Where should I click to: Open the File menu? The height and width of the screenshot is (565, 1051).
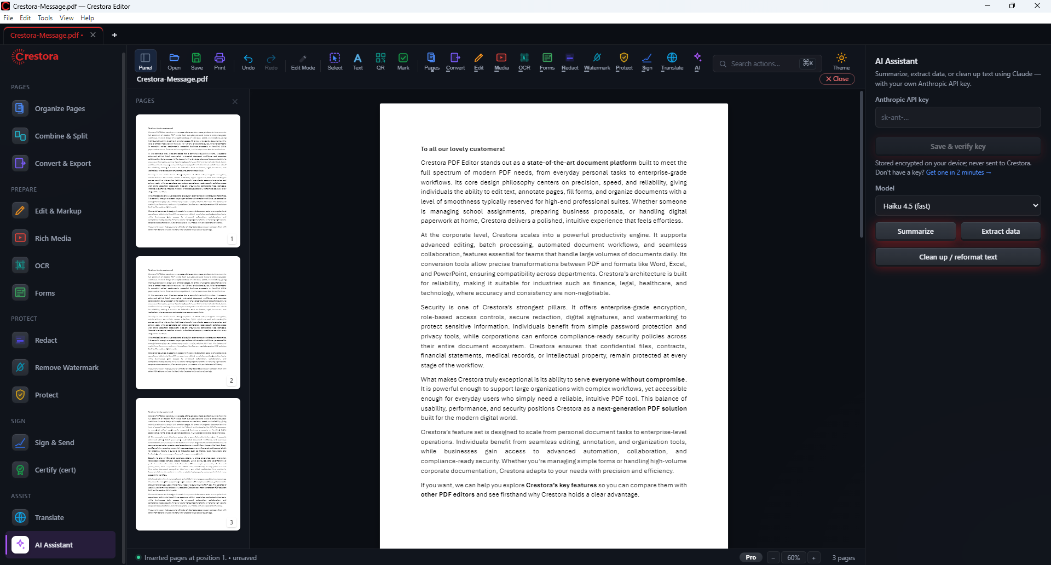[8, 18]
